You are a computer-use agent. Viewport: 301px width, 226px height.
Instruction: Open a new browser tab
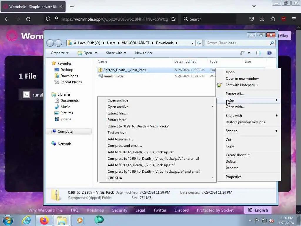pyautogui.click(x=72, y=7)
